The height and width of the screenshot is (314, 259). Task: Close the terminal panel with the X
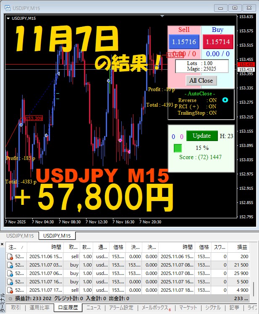tap(2, 244)
